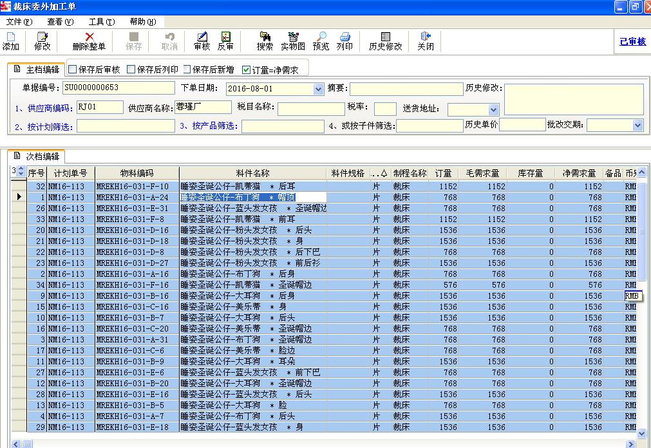Viewport: 651px width, 448px height.
Task: Click the 关闭 (Close) toolbar icon
Action: [426, 41]
